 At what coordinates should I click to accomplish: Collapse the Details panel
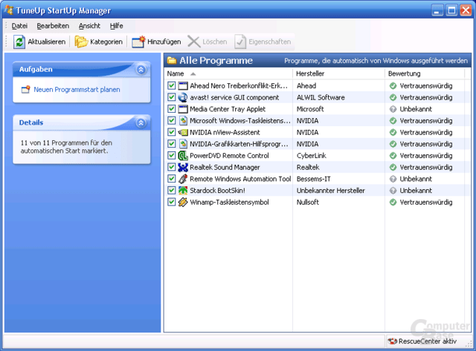click(141, 123)
